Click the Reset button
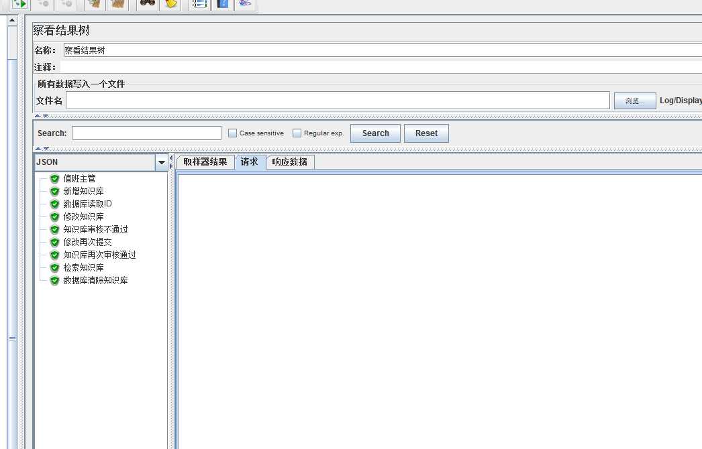702x449 pixels. pos(426,133)
